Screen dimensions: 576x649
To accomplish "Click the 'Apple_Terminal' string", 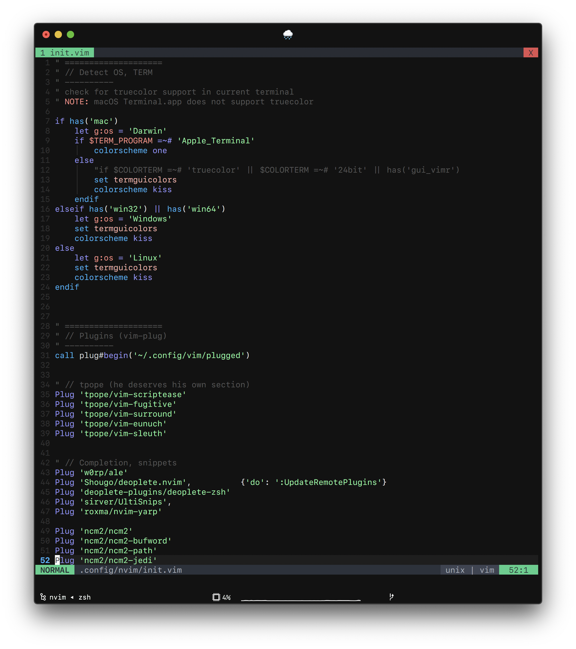I will pyautogui.click(x=216, y=141).
